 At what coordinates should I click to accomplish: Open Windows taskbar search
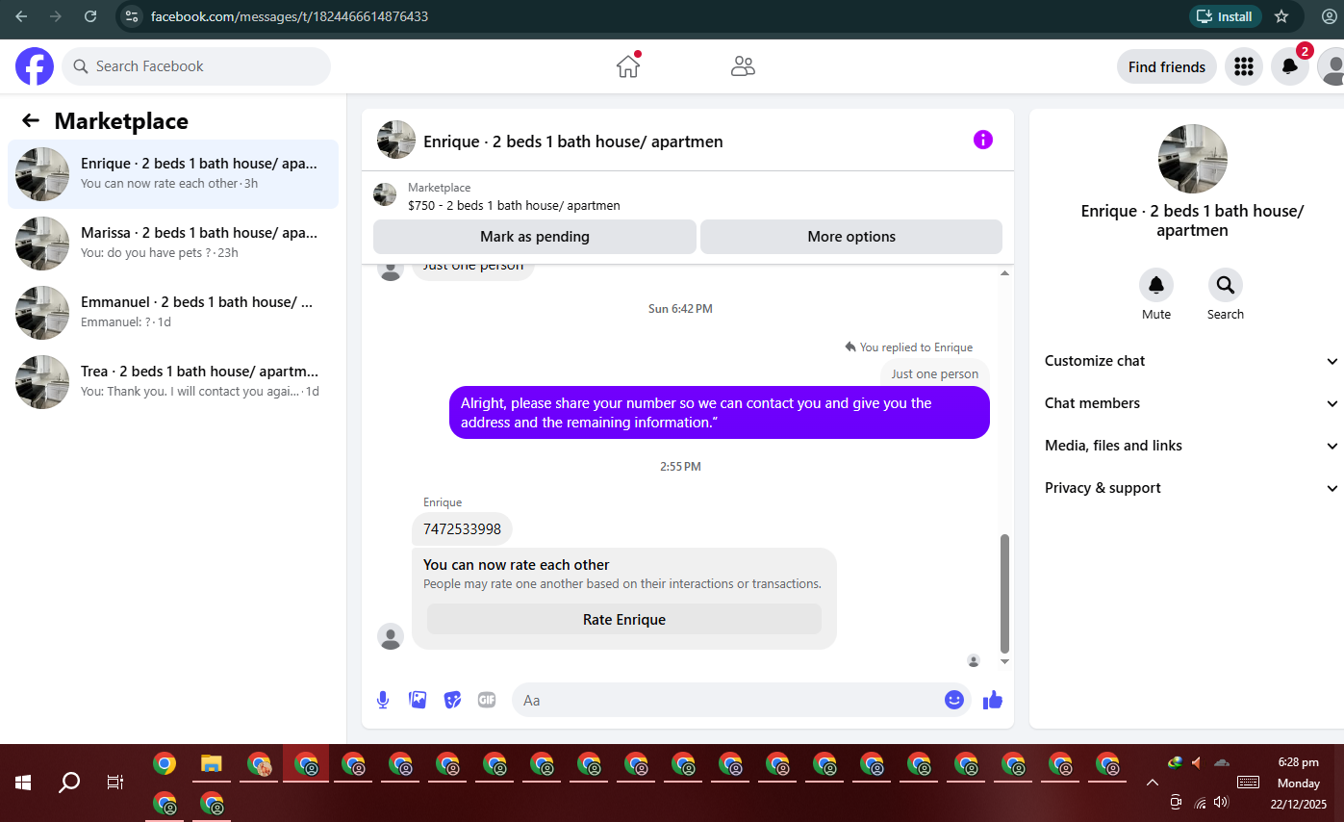pyautogui.click(x=69, y=783)
